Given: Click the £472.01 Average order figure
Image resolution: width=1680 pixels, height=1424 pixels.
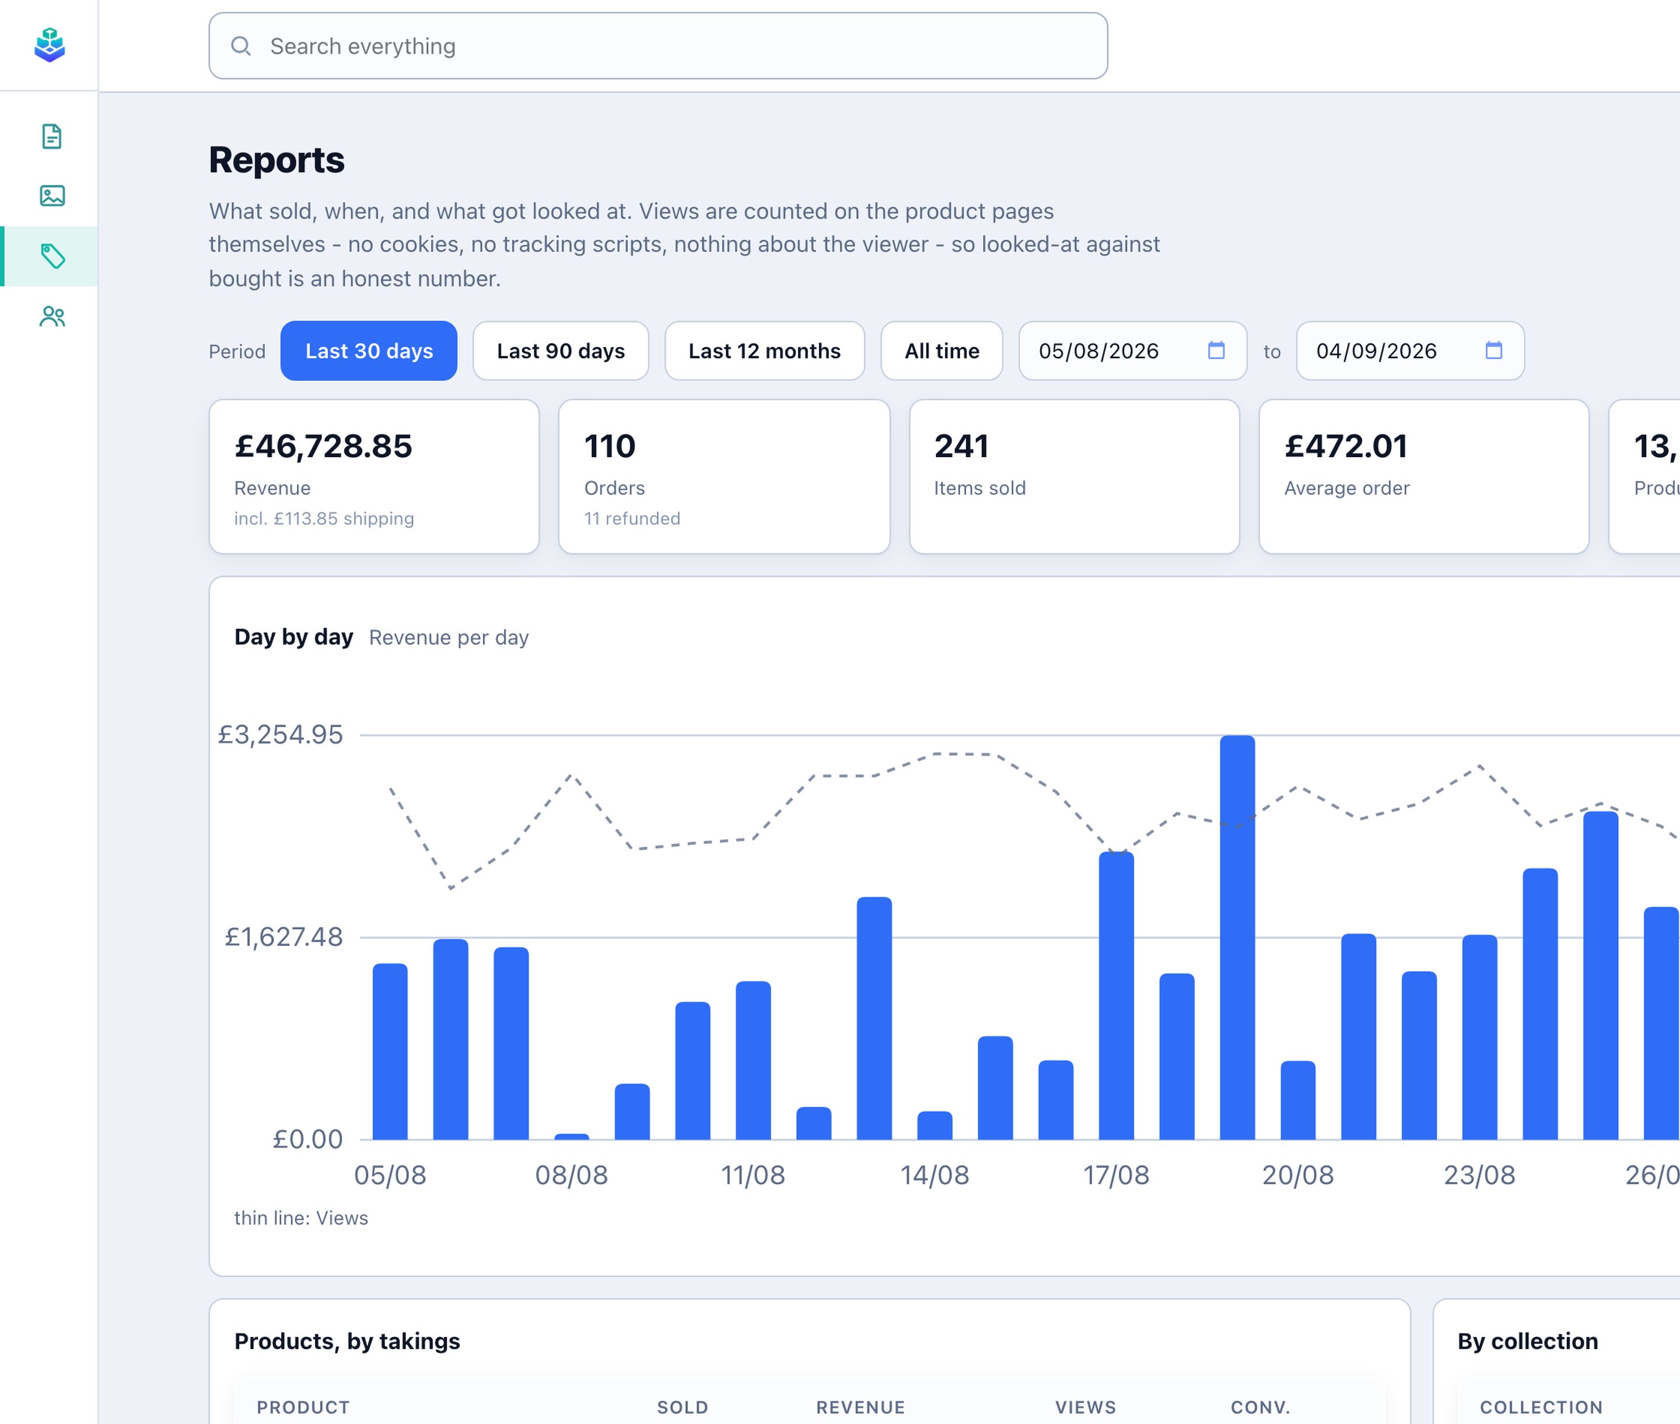Looking at the screenshot, I should pos(1346,447).
